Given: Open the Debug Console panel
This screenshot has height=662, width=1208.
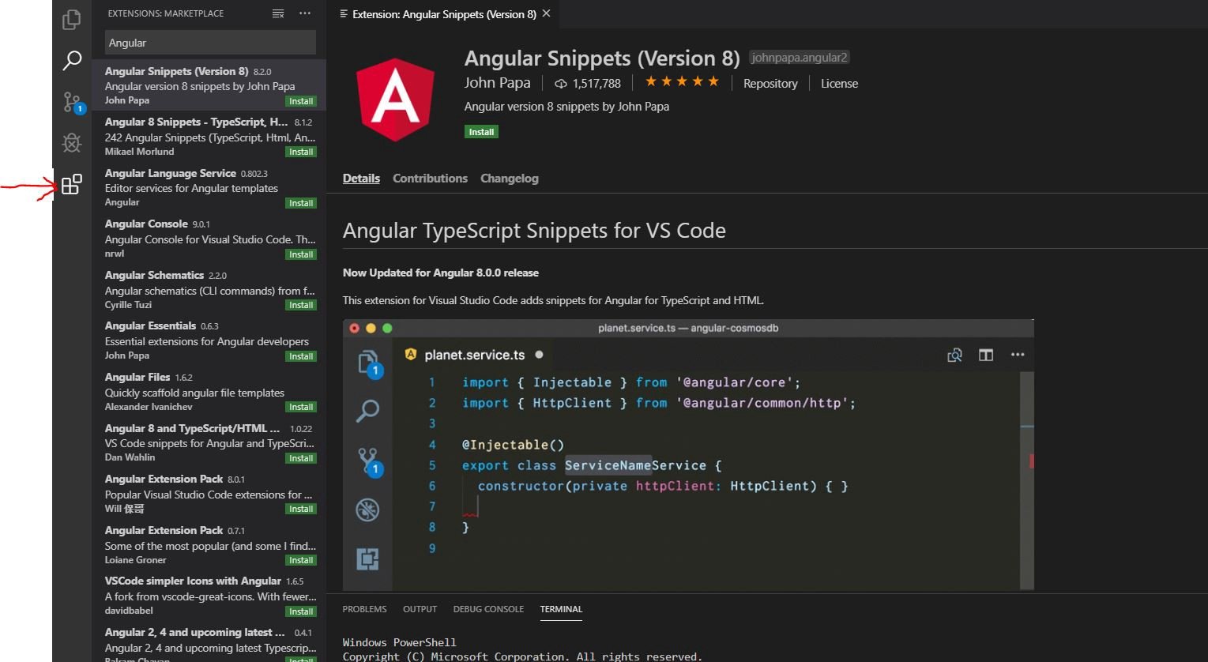Looking at the screenshot, I should point(488,609).
